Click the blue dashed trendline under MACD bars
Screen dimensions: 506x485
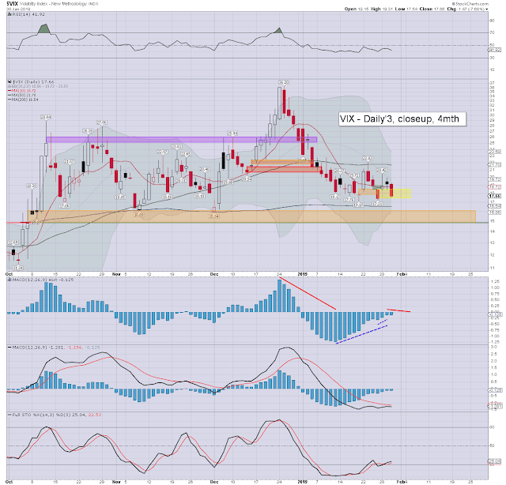361,335
